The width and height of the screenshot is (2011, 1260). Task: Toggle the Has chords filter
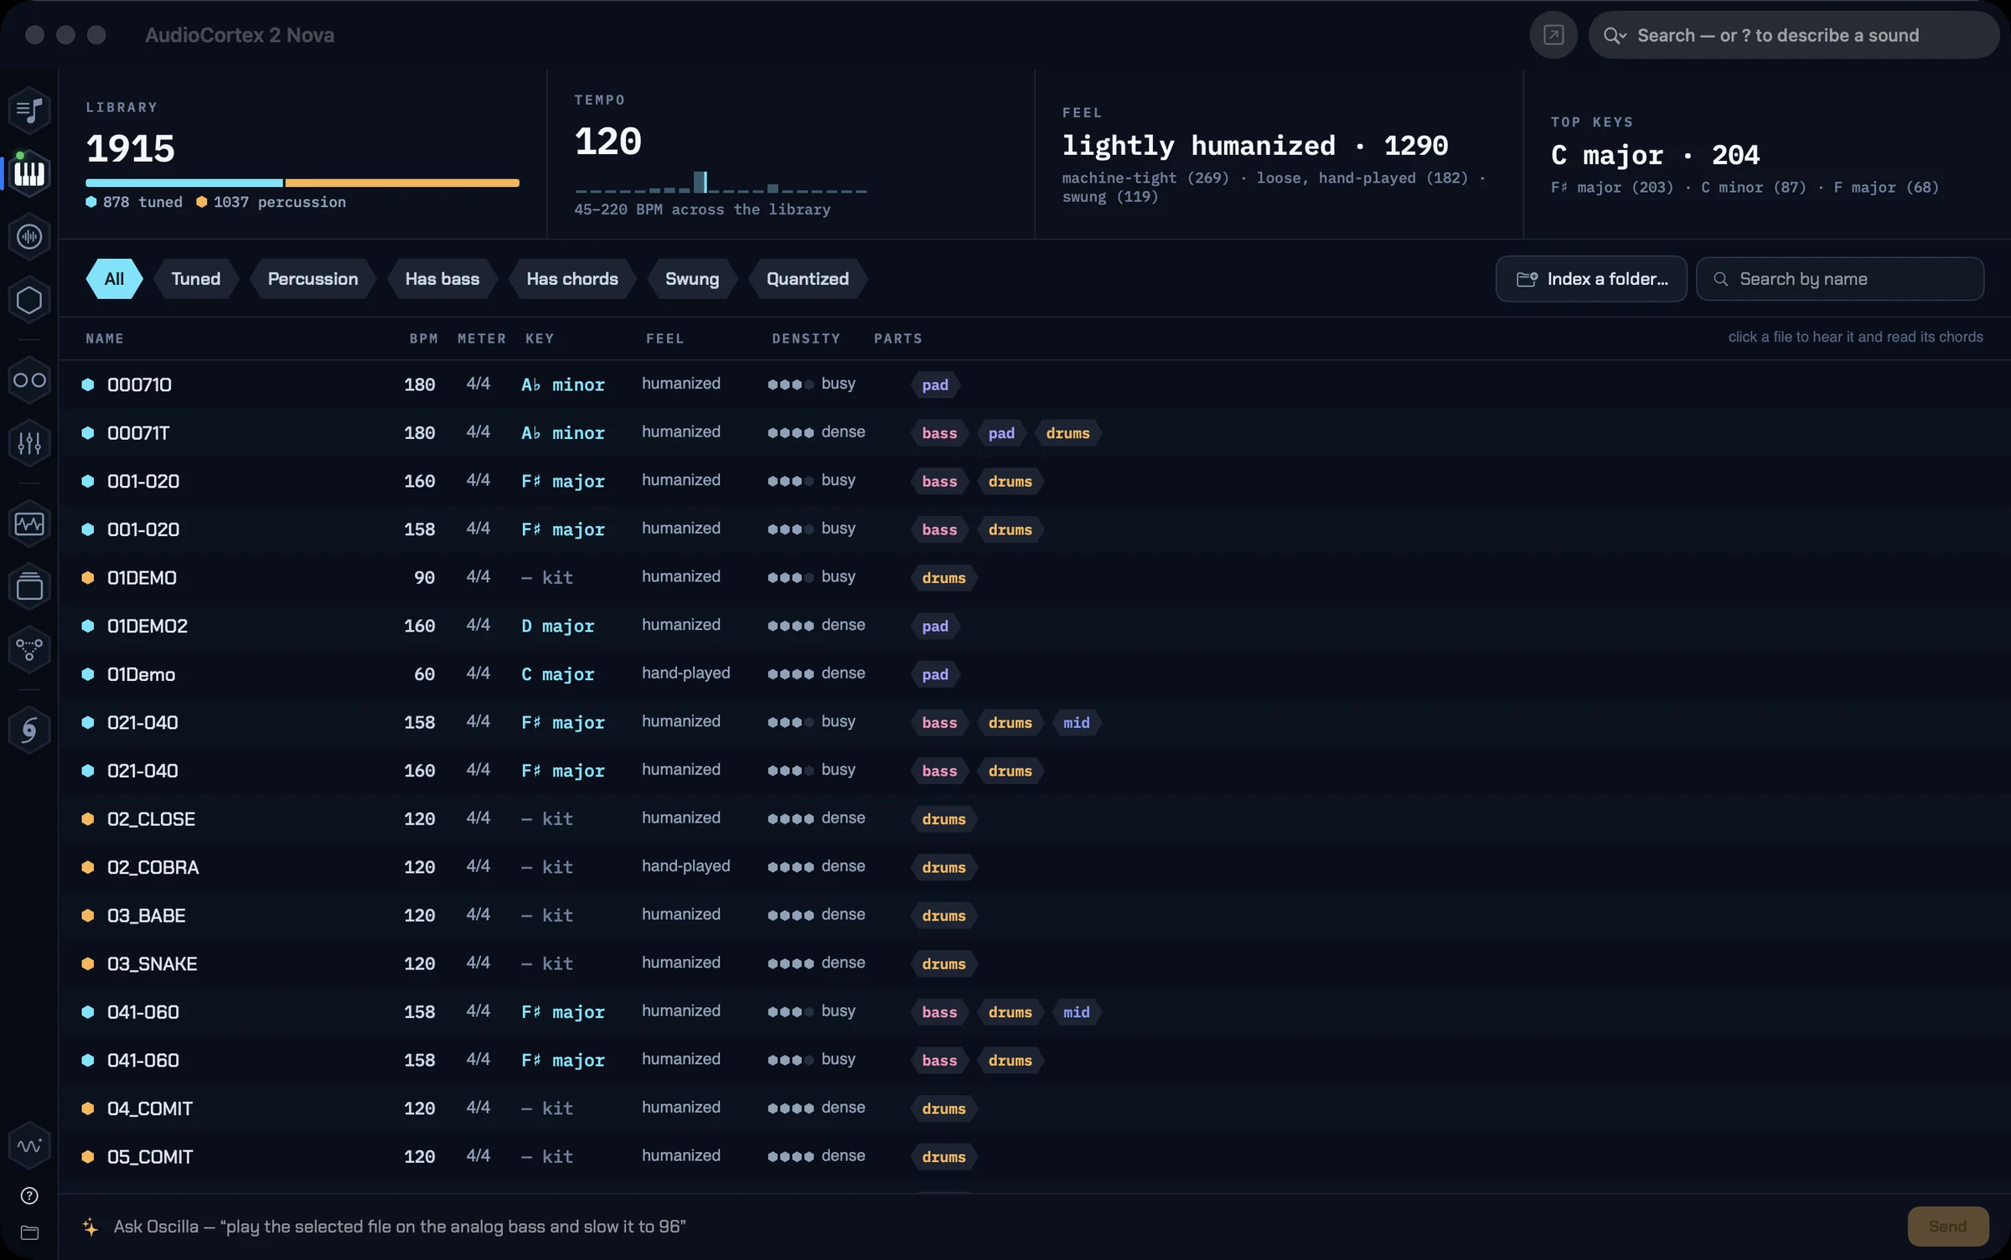[572, 279]
